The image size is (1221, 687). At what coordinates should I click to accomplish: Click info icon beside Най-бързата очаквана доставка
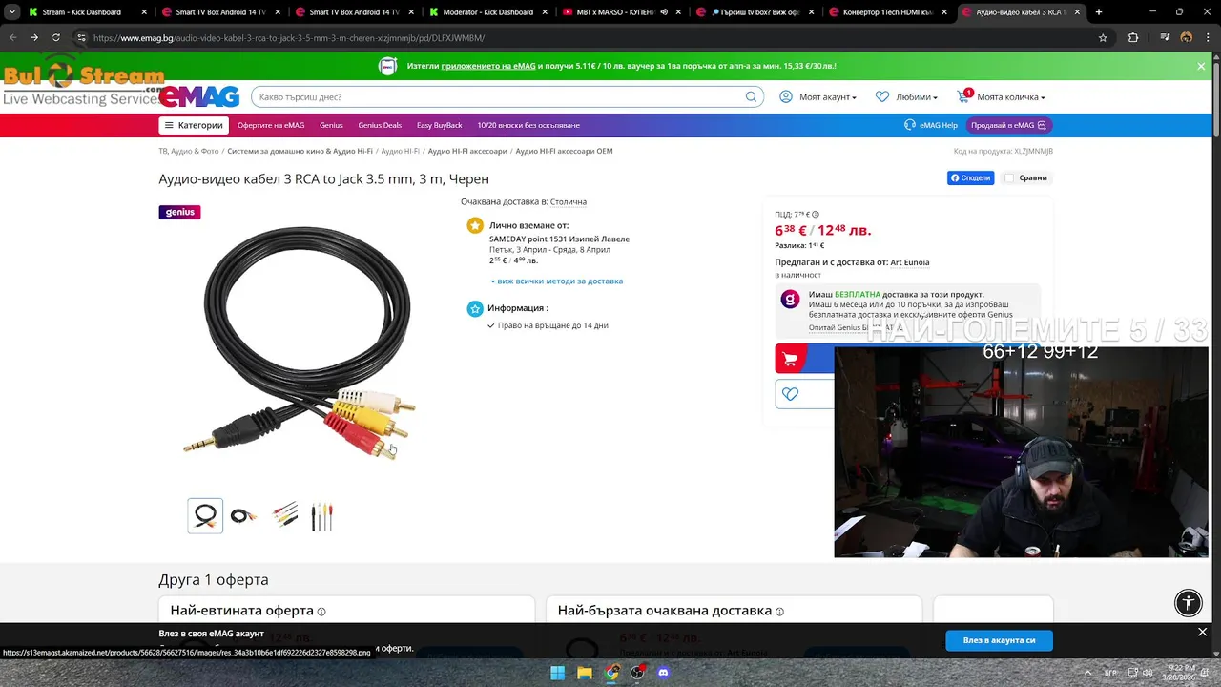(779, 612)
